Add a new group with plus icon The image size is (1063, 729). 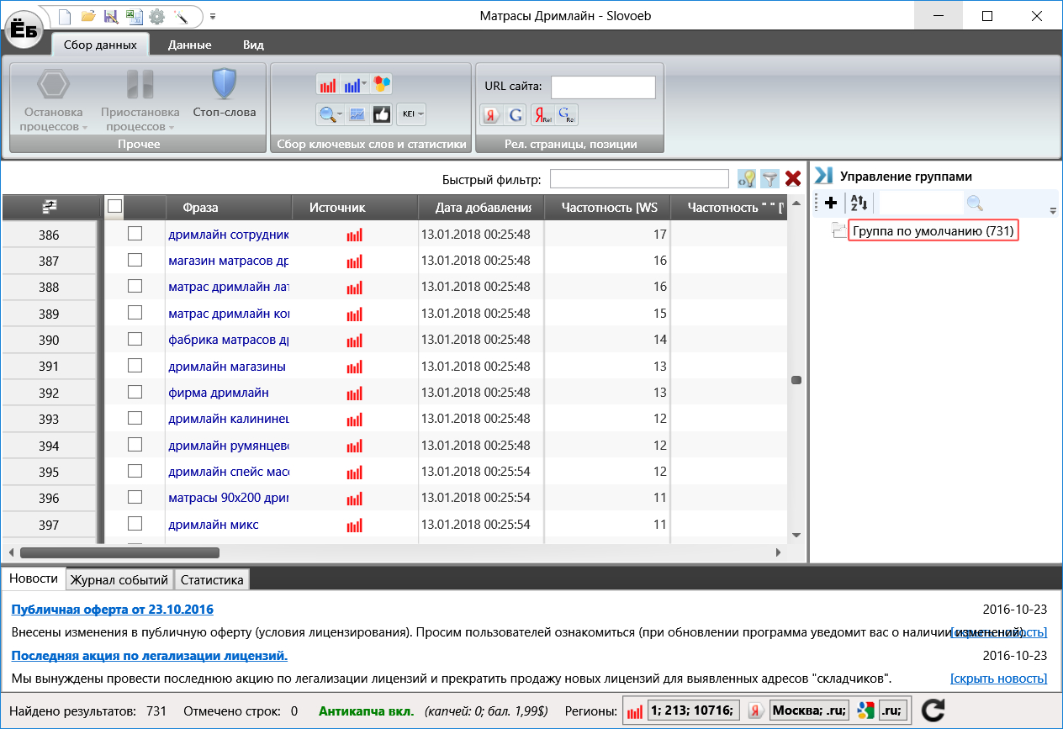[x=831, y=203]
